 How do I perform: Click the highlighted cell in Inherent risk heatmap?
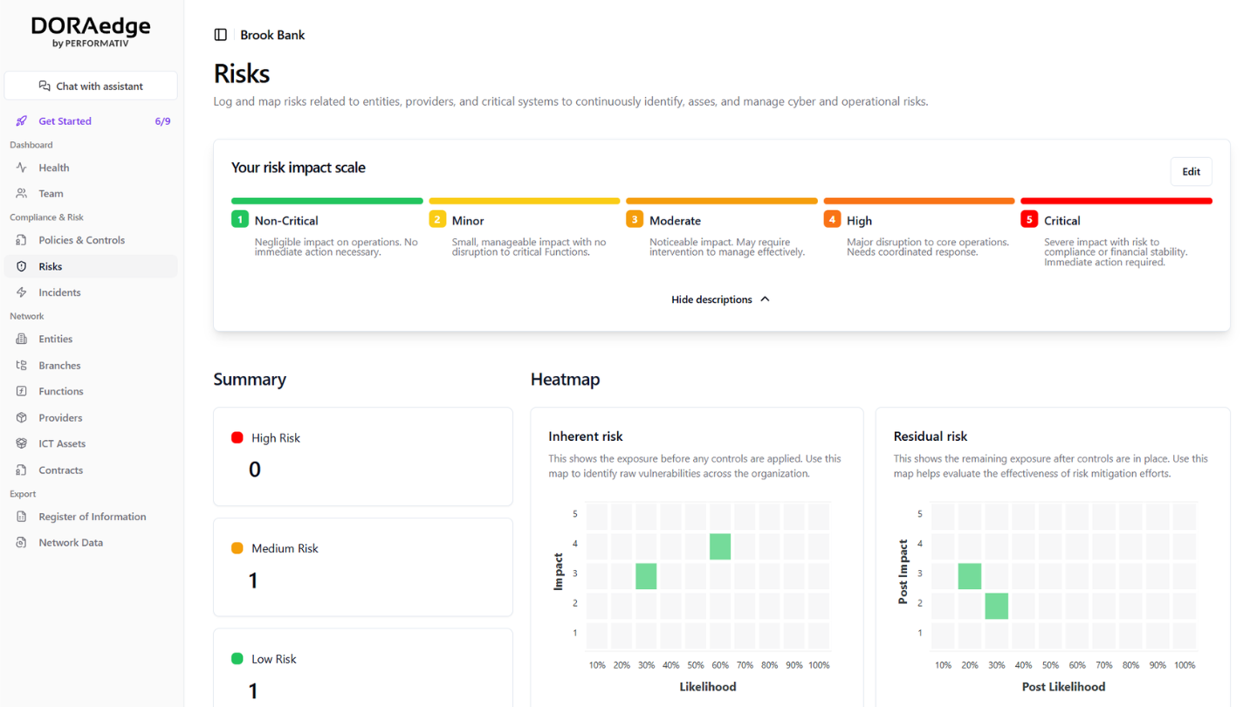(x=720, y=546)
